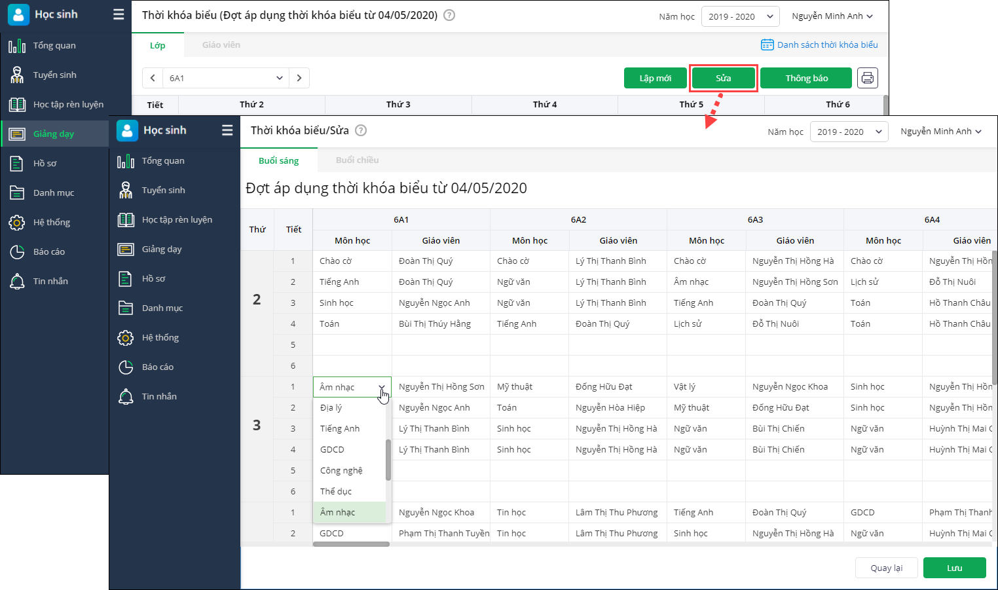
Task: Select Thể dục from subject dropdown list
Action: [336, 491]
